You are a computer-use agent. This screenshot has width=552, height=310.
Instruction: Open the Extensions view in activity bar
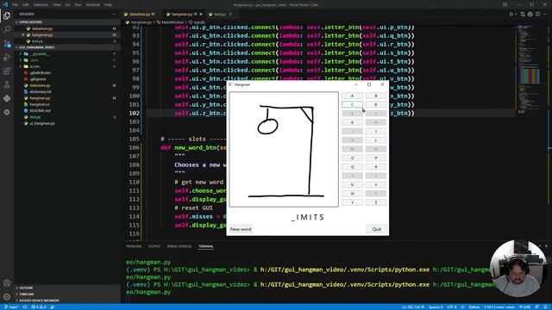pyautogui.click(x=7, y=71)
